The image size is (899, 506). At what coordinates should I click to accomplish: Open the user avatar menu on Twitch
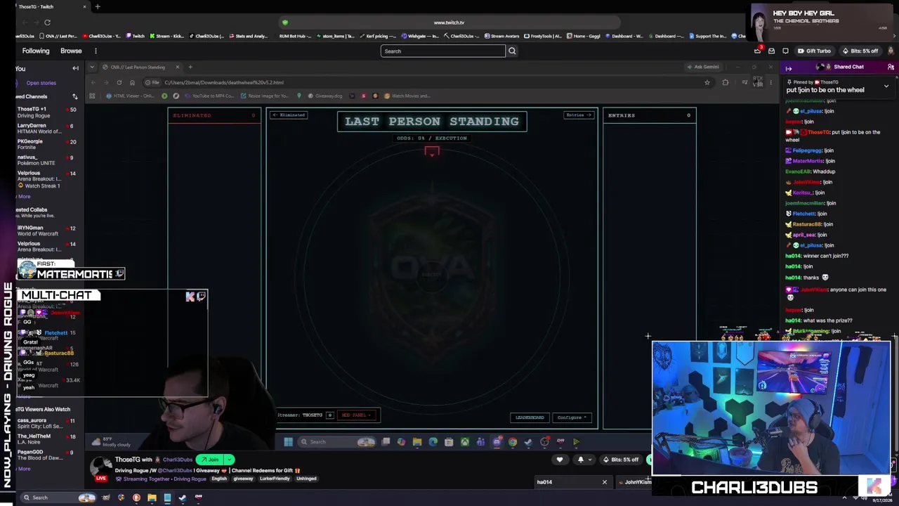click(891, 51)
